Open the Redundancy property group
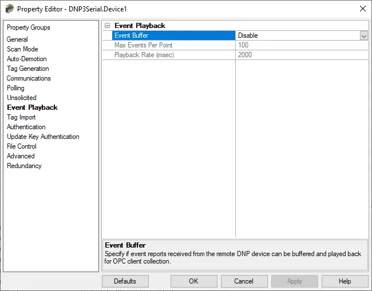Image resolution: width=372 pixels, height=291 pixels. click(24, 166)
